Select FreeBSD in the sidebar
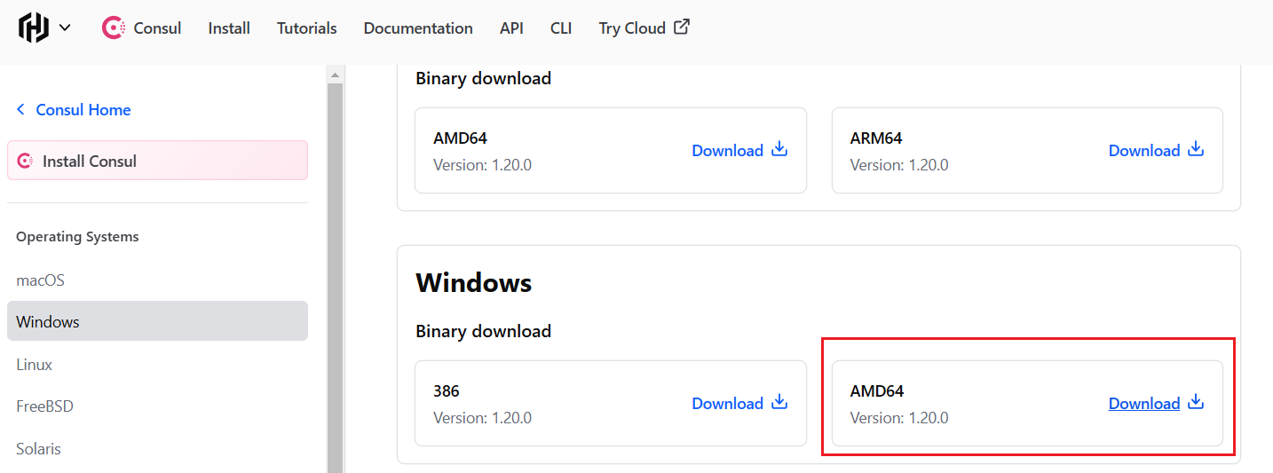 [45, 406]
